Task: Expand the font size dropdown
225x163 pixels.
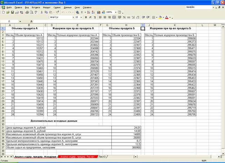Action: [81, 17]
